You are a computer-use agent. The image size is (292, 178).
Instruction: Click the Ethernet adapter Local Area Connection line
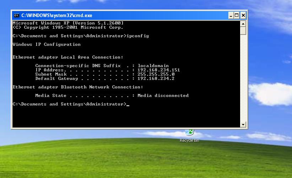pyautogui.click(x=68, y=57)
